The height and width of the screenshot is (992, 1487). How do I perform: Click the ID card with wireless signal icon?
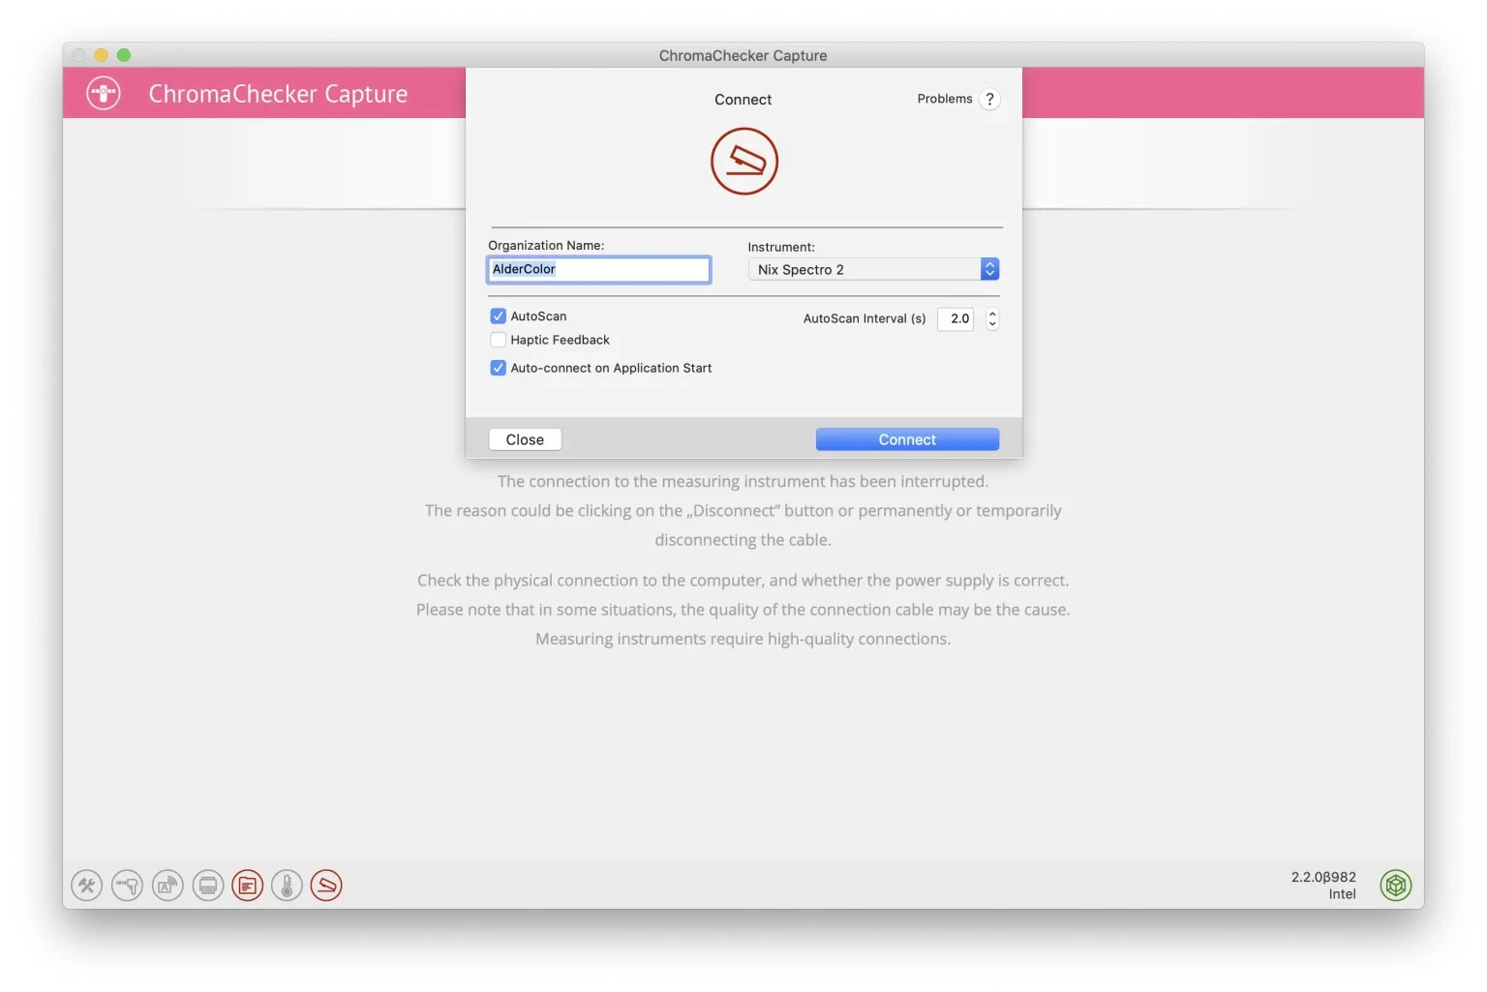pyautogui.click(x=167, y=886)
